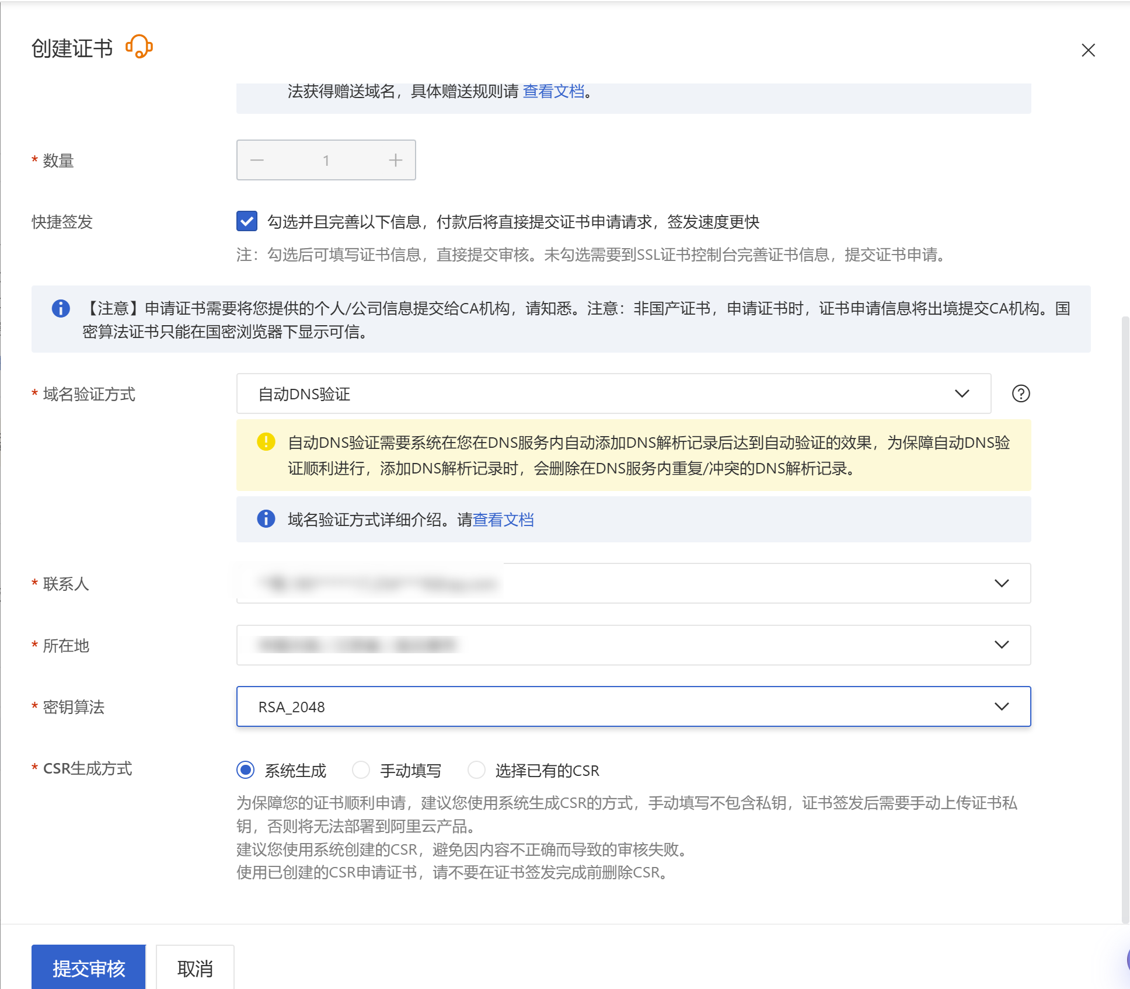Open the 域名验证方式 dropdown

coord(613,393)
